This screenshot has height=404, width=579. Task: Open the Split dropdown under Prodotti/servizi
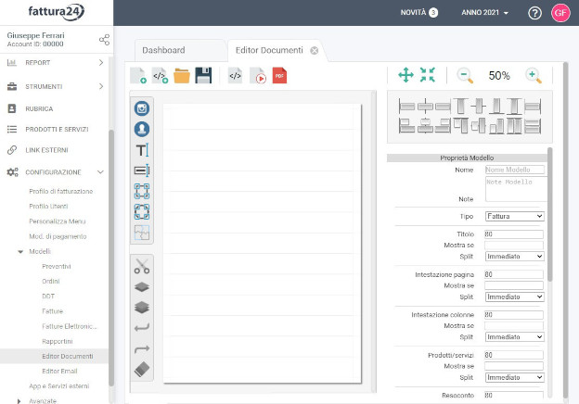[x=514, y=377]
